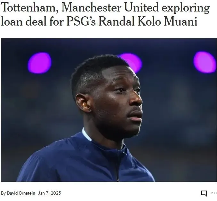Click the white collar in the photo

tap(86, 135)
